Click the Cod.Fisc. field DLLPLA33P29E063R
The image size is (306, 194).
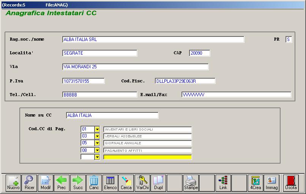[185, 81]
